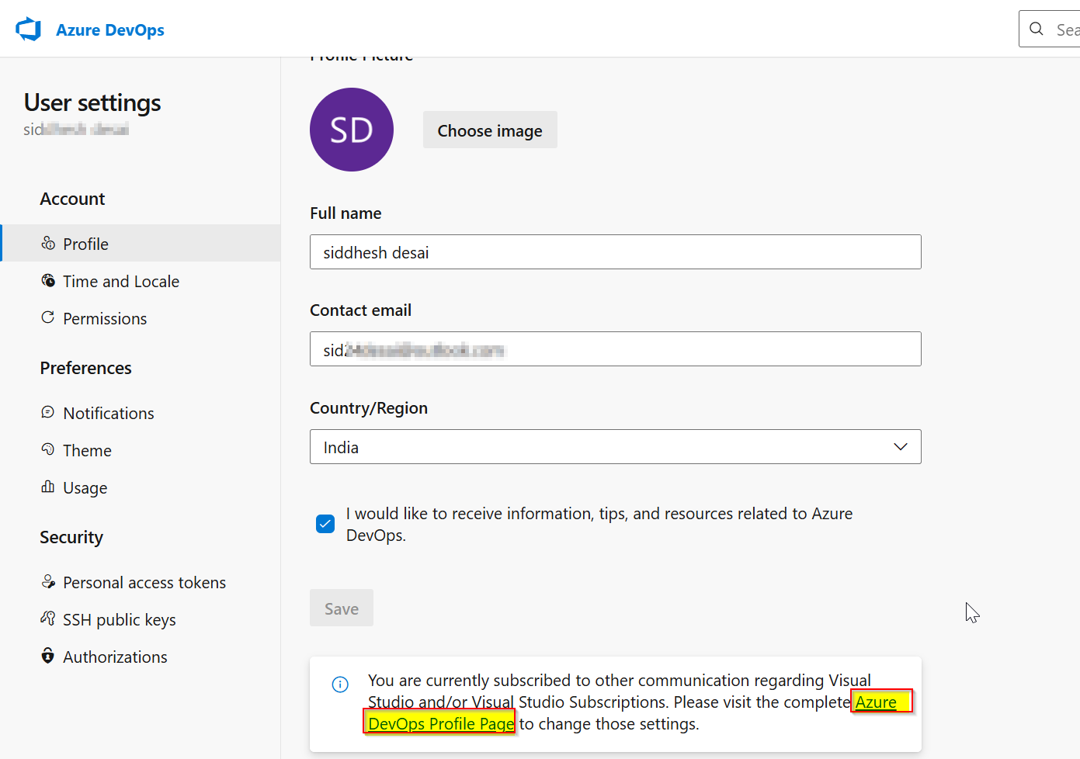This screenshot has height=759, width=1080.
Task: Click the Security section heading
Action: (x=71, y=537)
